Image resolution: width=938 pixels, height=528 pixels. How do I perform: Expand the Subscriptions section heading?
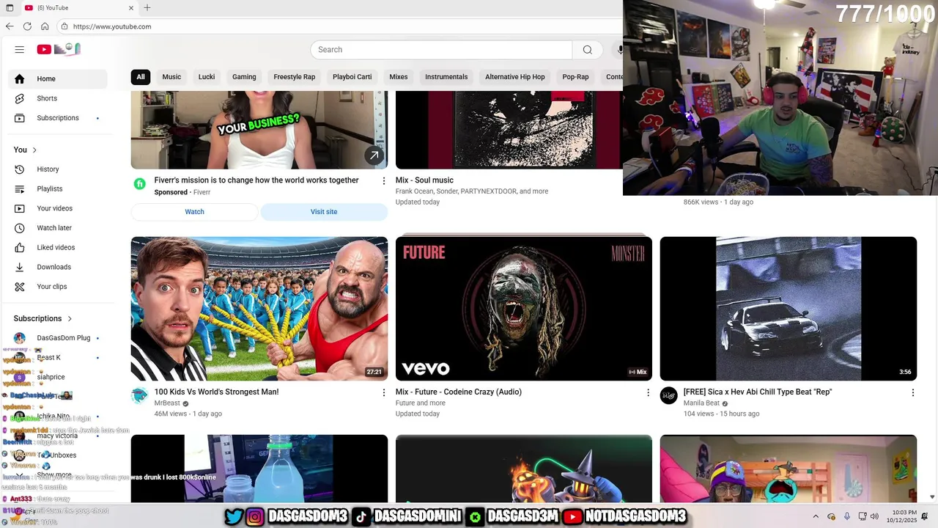click(43, 318)
